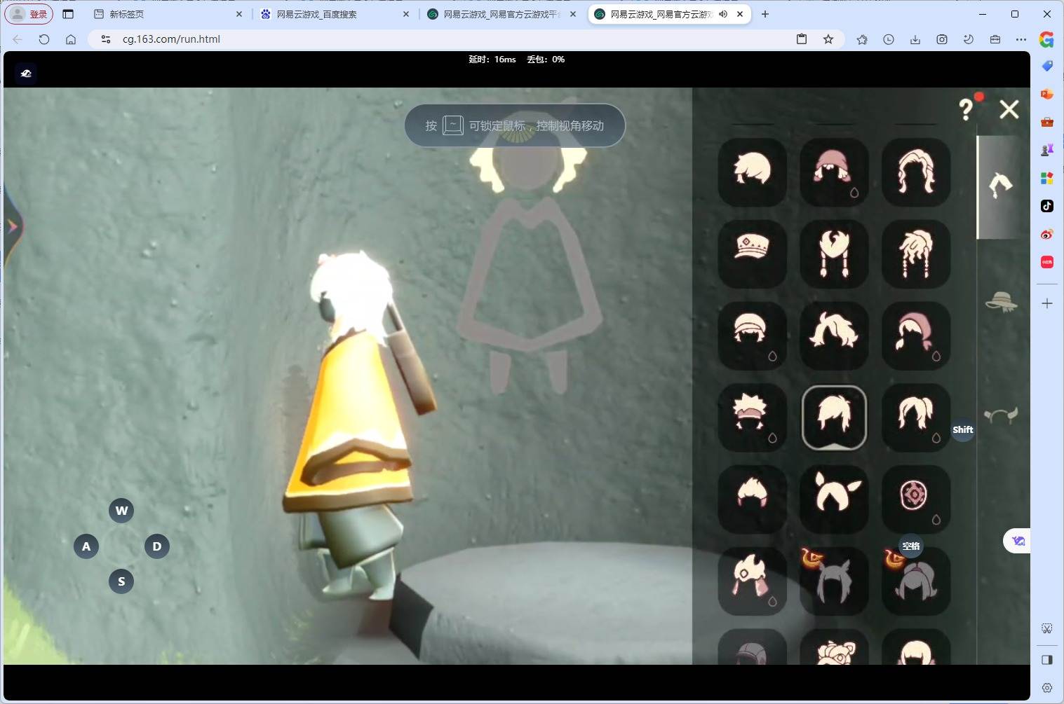Pick the short tufted hairstyle in fifth row
The height and width of the screenshot is (704, 1064).
point(753,499)
